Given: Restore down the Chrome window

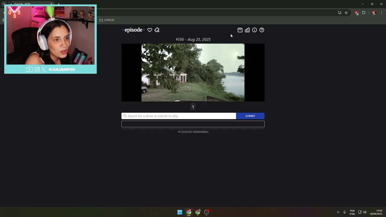Looking at the screenshot, I should pos(372,4).
